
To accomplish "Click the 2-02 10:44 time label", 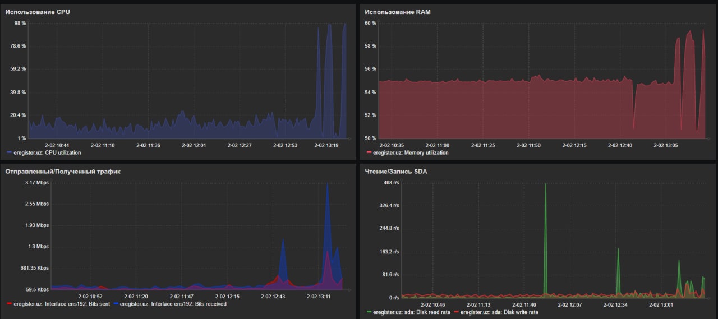I will pos(57,145).
